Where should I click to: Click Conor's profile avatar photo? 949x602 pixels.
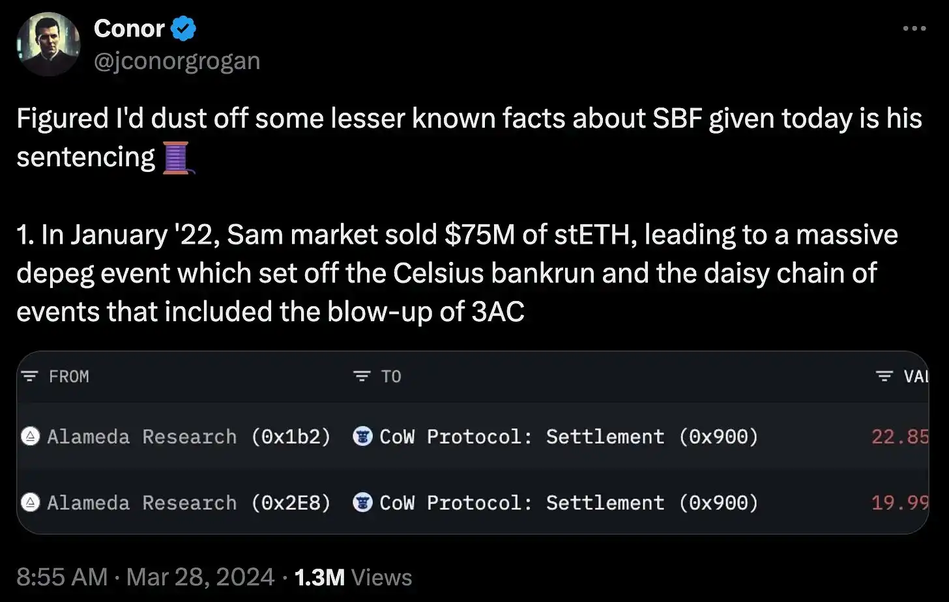tap(48, 44)
